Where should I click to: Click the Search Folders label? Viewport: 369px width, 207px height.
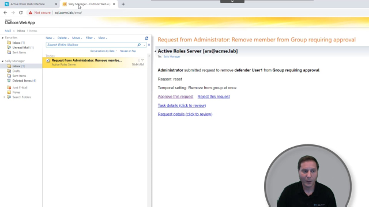pyautogui.click(x=22, y=97)
